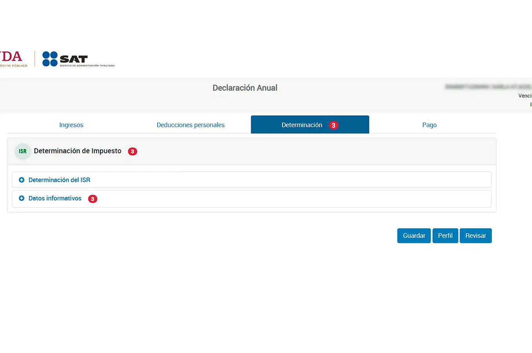
Task: Click the SAT logo in the header
Action: tap(78, 59)
